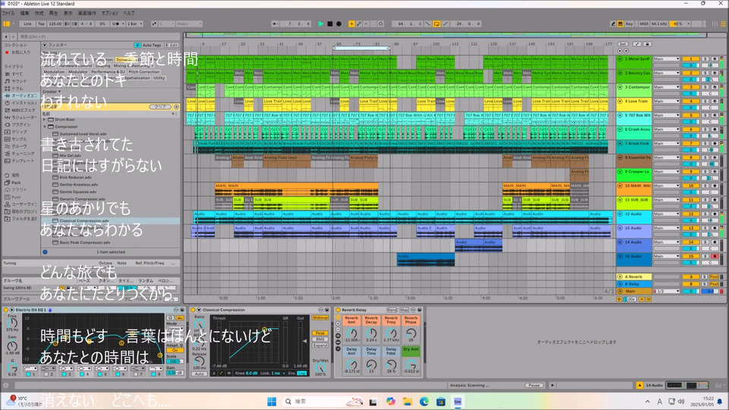729x410 pixels.
Task: Adjust the compressor Dry/Wet knob
Action: [320, 367]
